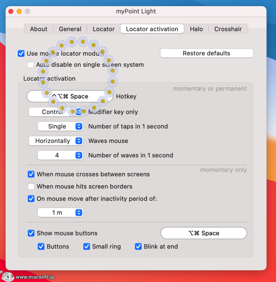Enable Auto disable on single screen system
276x282 pixels.
click(x=30, y=65)
